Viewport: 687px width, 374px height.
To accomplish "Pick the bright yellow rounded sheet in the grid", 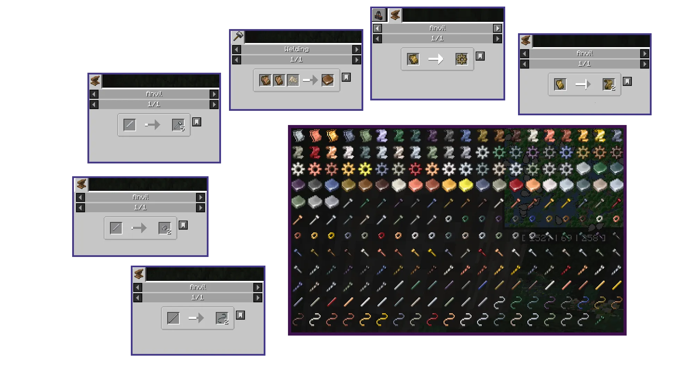I will (x=466, y=186).
